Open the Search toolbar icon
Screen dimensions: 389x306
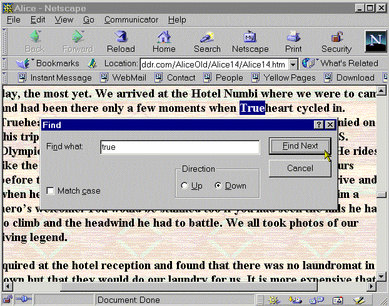pyautogui.click(x=206, y=41)
